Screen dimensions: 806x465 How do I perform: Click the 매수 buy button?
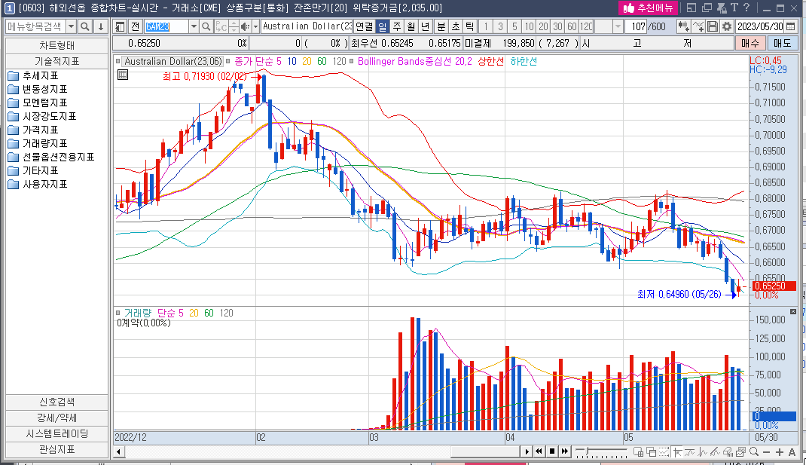pyautogui.click(x=750, y=43)
